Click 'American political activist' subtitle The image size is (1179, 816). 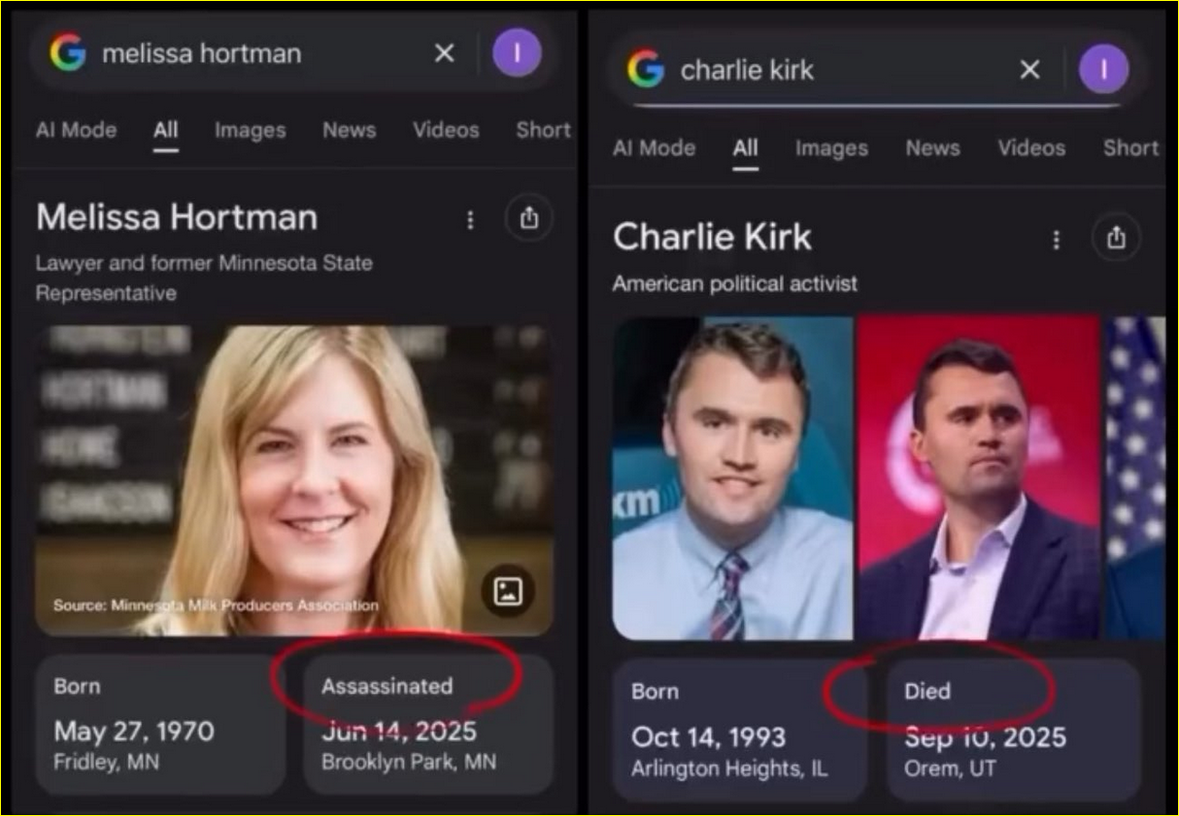point(735,284)
